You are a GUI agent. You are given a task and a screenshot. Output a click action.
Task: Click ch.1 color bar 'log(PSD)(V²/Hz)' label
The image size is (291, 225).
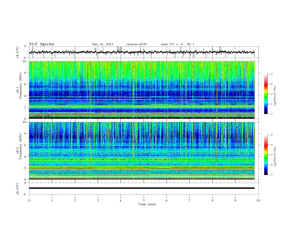(x=275, y=96)
